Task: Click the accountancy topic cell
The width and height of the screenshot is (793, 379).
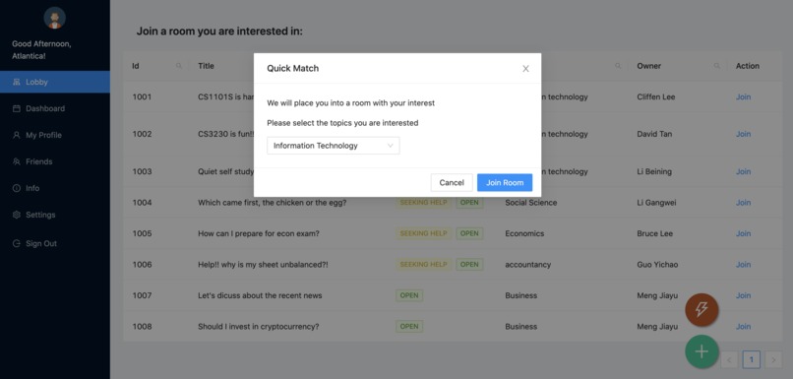Action: [x=528, y=265]
